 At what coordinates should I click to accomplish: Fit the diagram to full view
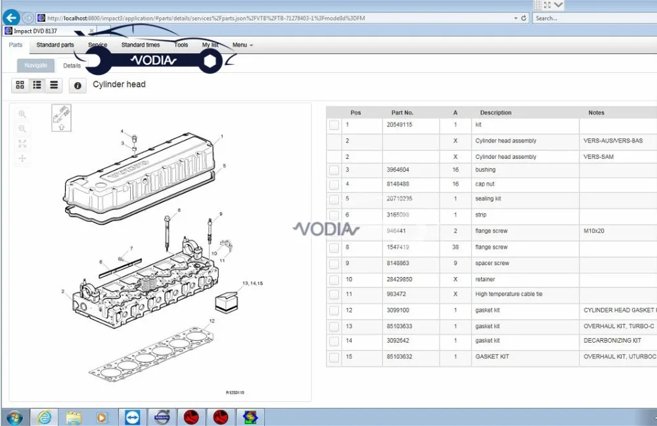[22, 144]
